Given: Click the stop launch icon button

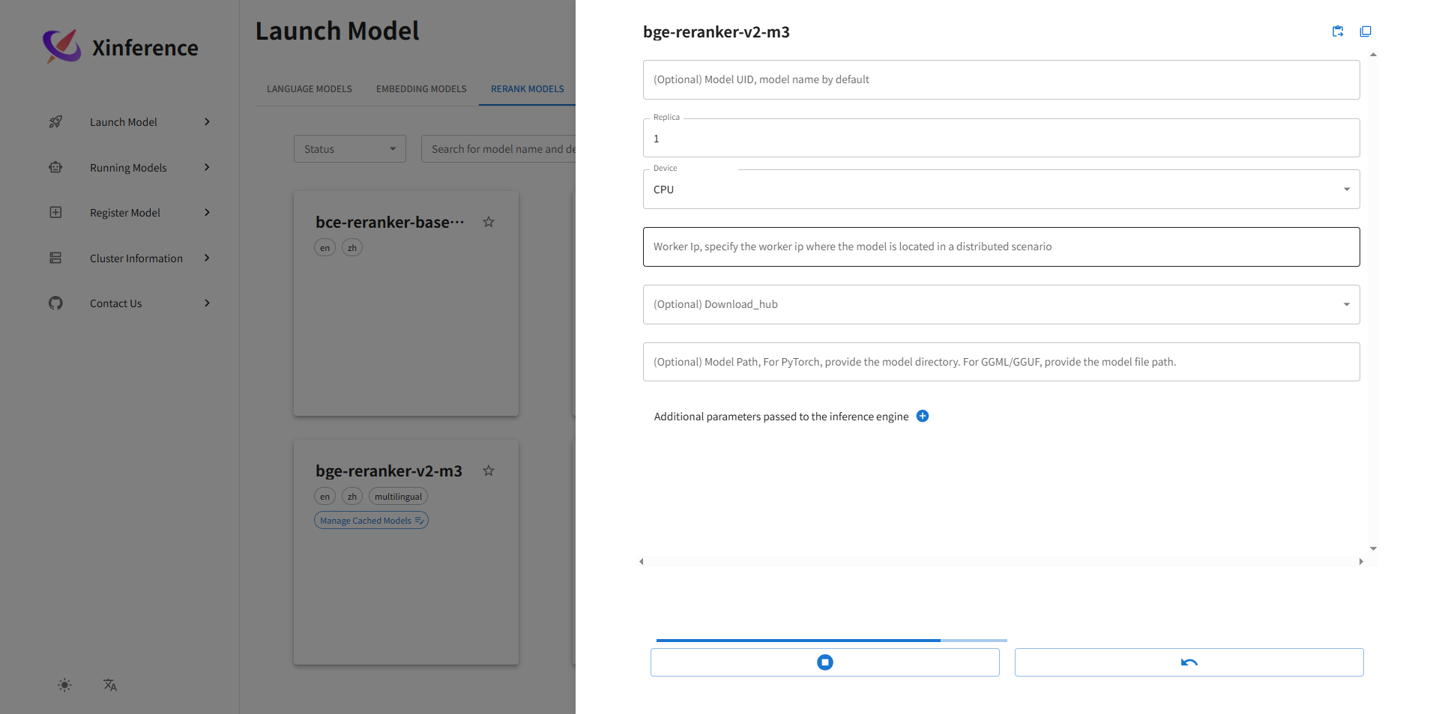Looking at the screenshot, I should pos(824,662).
